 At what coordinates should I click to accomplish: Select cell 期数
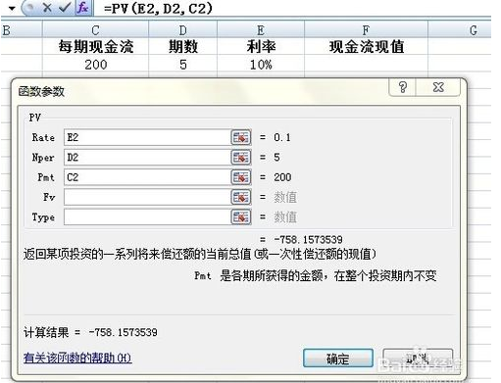click(183, 46)
